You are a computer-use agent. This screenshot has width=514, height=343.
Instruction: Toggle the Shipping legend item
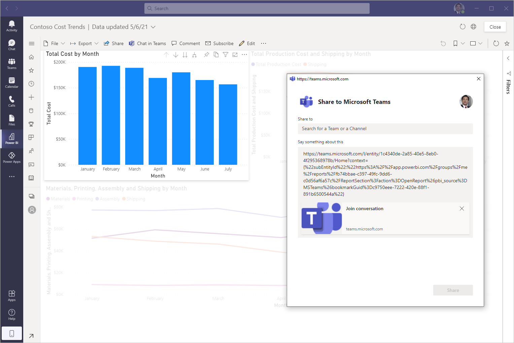click(x=134, y=199)
